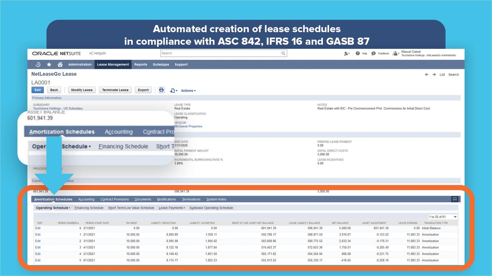Click the Terminate Lease button
Screen dimensions: 492x276
tap(115, 90)
